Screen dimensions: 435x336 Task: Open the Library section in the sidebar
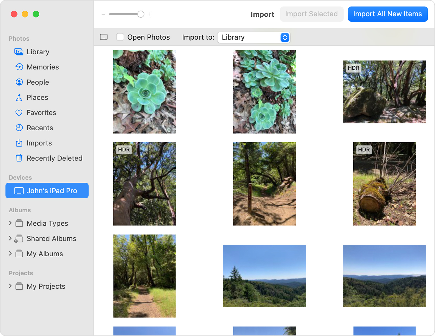[38, 52]
